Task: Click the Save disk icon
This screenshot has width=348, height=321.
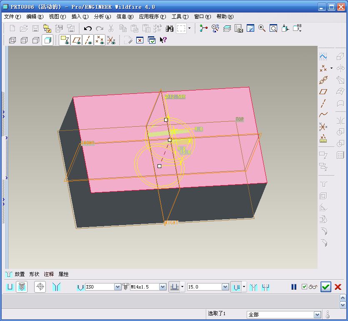Action: [x=35, y=28]
